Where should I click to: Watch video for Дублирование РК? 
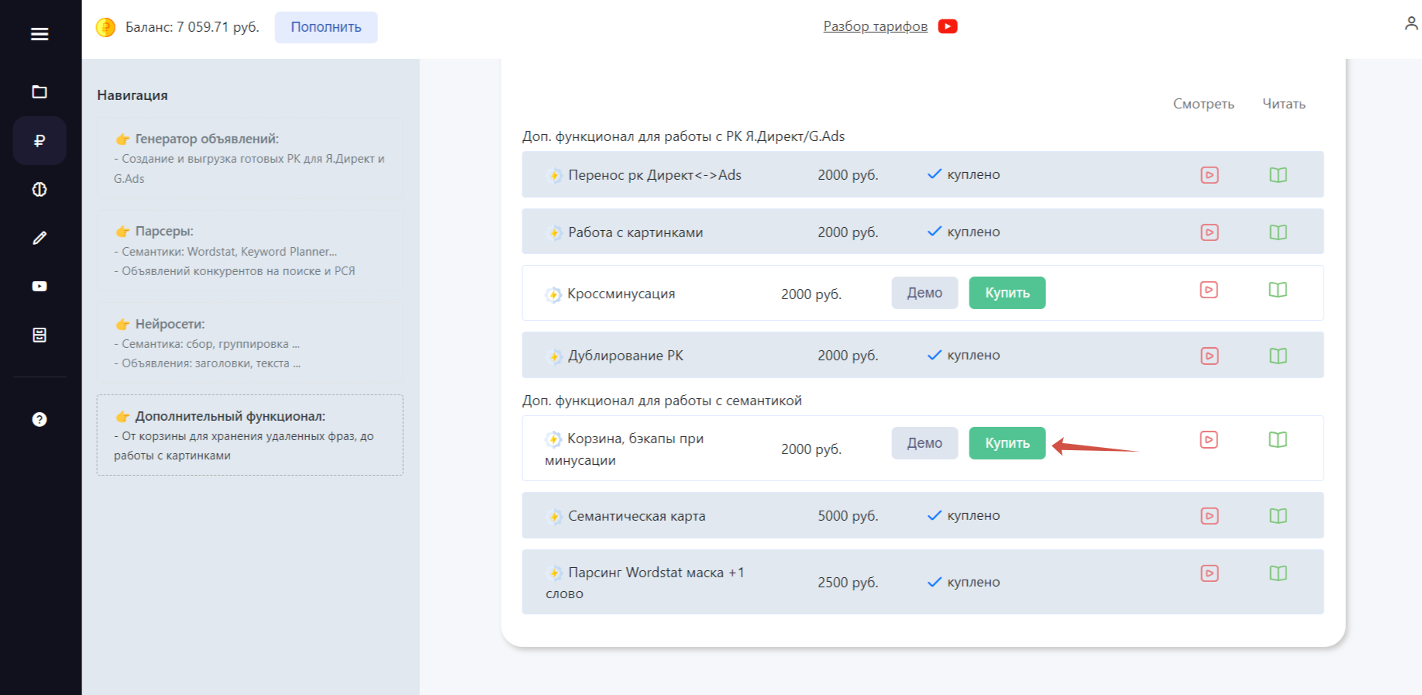point(1210,356)
